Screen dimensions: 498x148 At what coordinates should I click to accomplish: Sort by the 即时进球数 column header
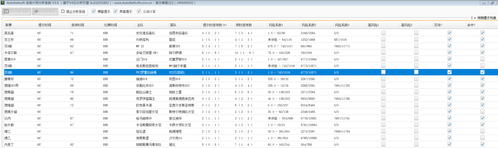(244, 25)
